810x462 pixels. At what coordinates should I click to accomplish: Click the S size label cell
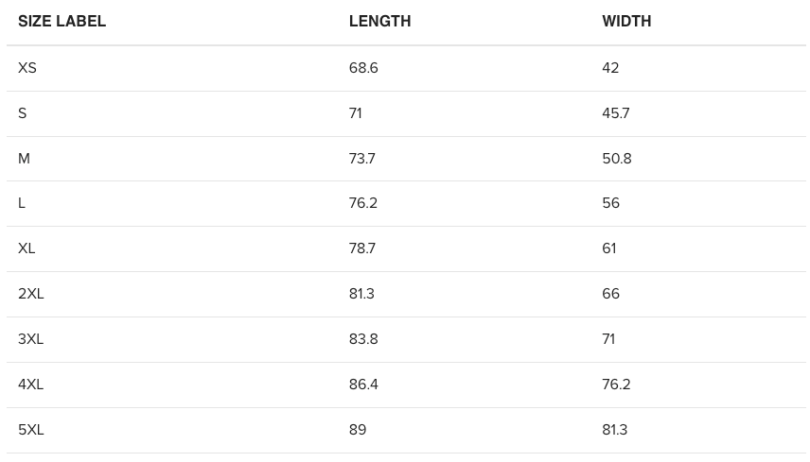point(23,113)
